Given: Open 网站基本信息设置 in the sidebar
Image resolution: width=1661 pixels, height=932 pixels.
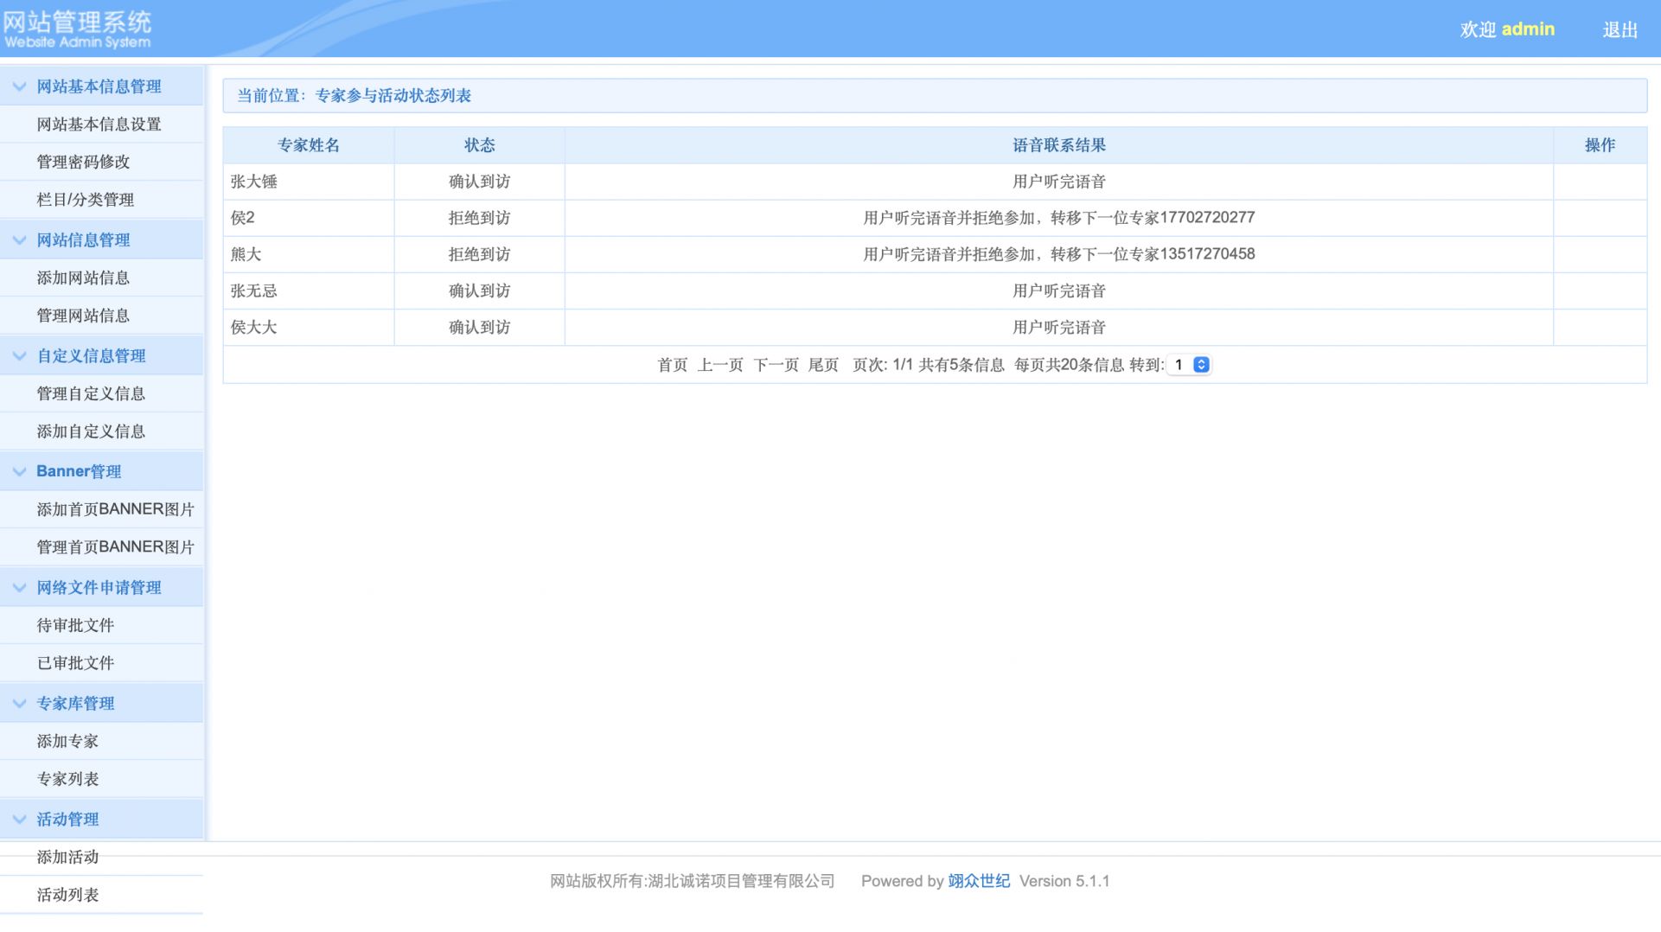Looking at the screenshot, I should (x=99, y=124).
